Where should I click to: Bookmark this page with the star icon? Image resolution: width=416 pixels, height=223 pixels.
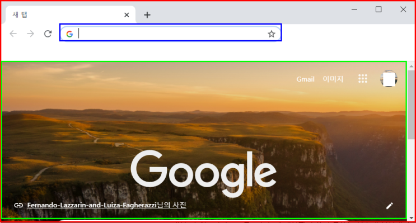pos(271,34)
